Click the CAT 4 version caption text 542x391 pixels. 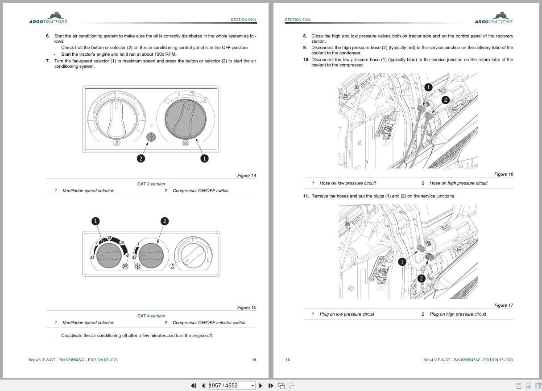(151, 316)
